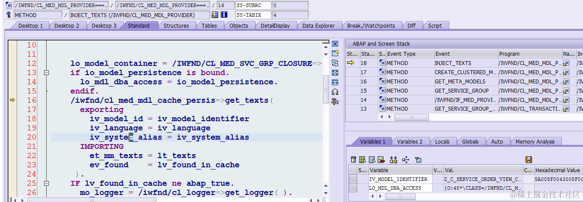
Task: Open the Script tab
Action: click(x=435, y=25)
